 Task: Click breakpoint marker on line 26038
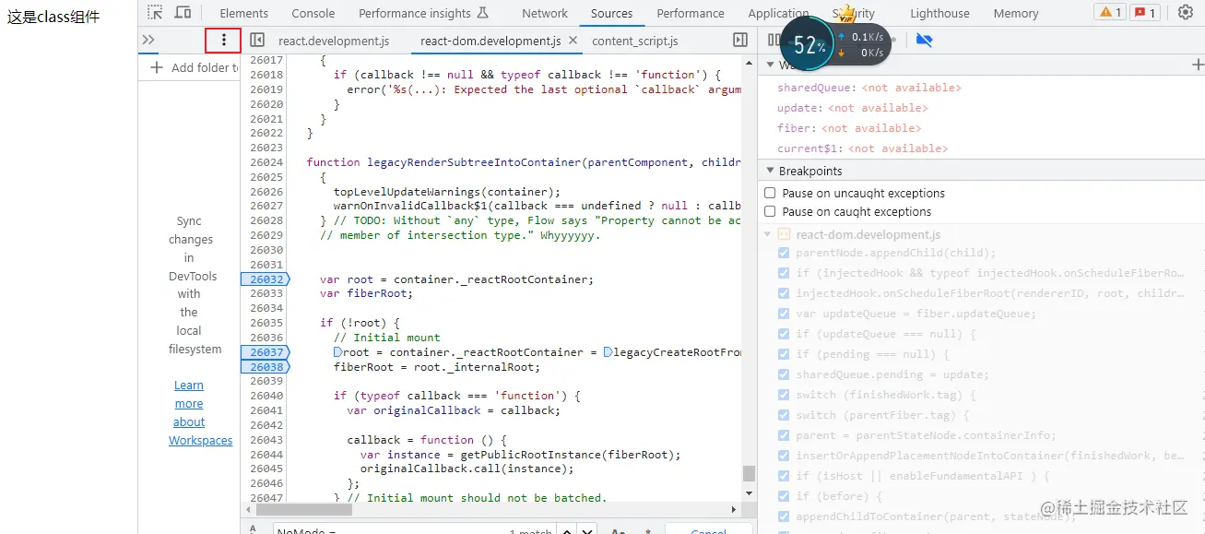point(265,367)
